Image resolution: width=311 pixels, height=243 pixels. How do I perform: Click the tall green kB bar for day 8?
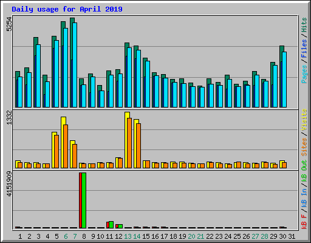(x=84, y=200)
